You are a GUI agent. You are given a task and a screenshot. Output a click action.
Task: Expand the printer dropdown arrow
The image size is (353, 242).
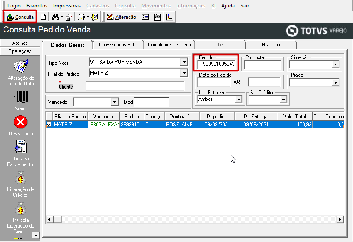click(88, 17)
